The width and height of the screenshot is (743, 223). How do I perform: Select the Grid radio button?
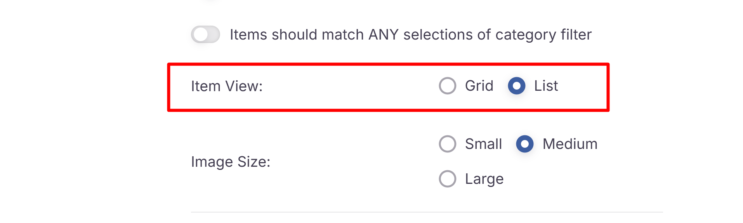tap(447, 86)
